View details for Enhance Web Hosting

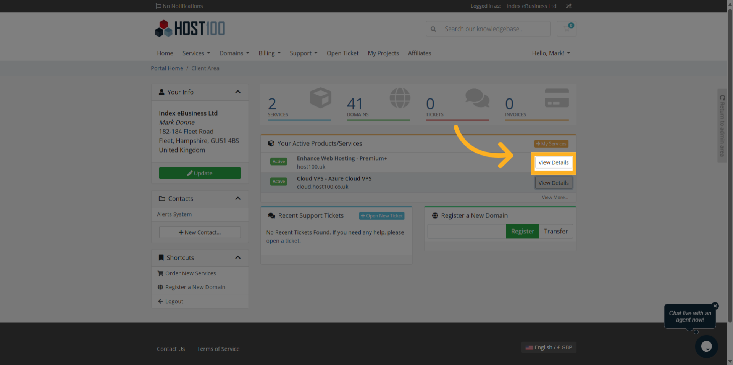pyautogui.click(x=553, y=162)
